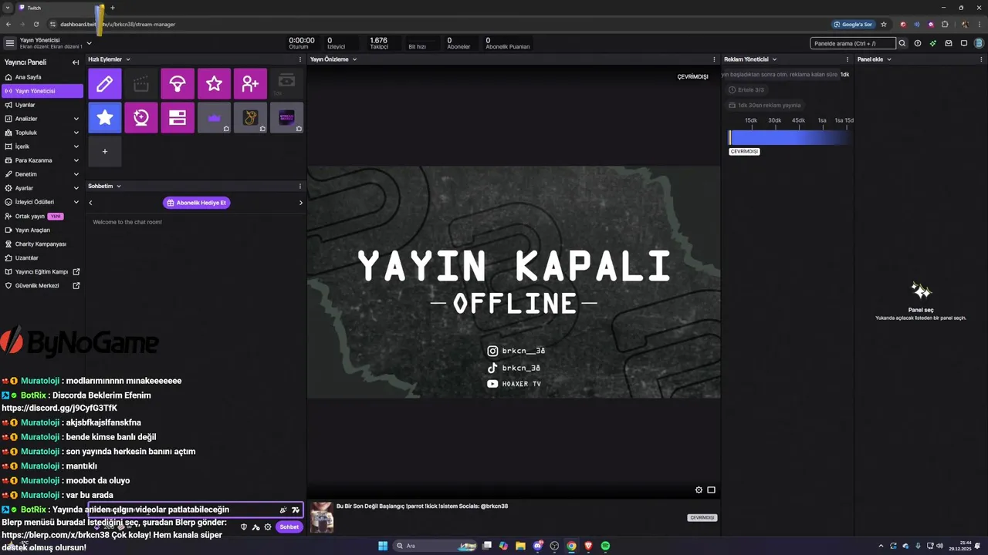Click the Stream Breeze extension tile
The width and height of the screenshot is (988, 555).
pos(286,117)
